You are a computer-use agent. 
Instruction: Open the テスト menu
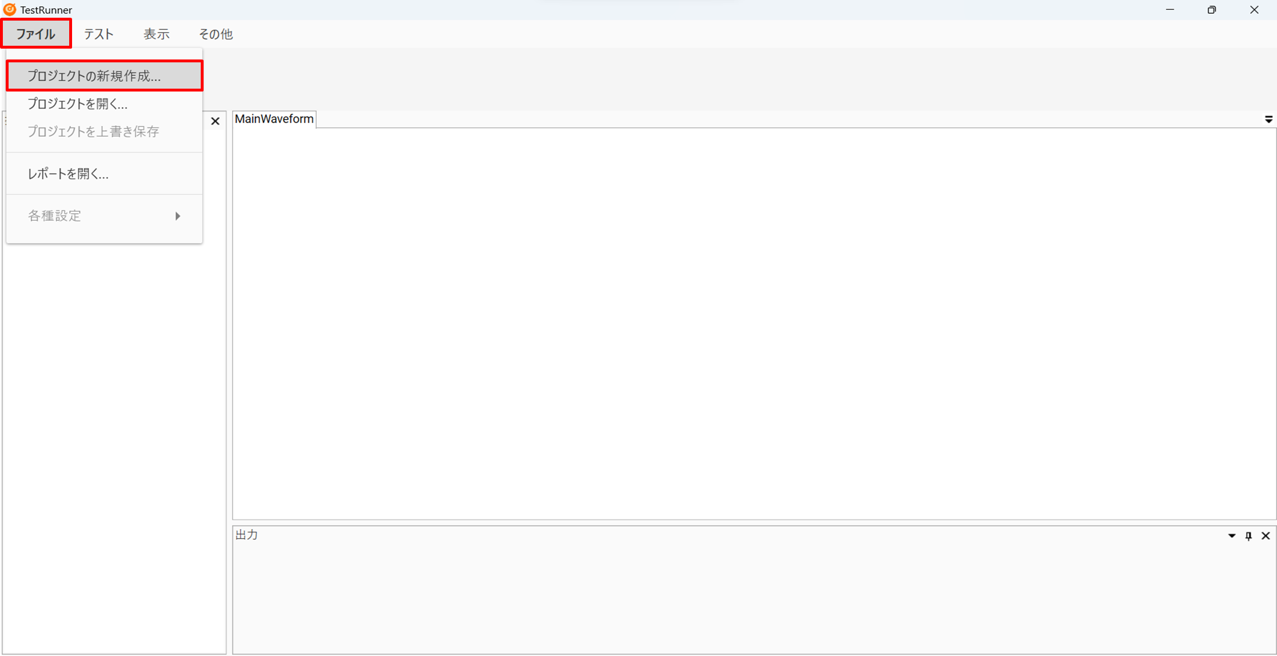click(x=98, y=34)
